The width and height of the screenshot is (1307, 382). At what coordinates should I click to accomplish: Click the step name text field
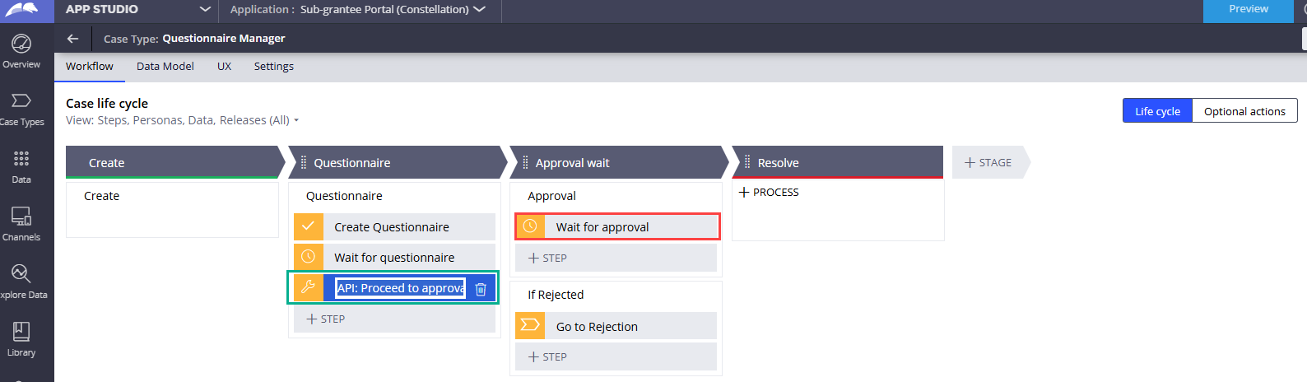pyautogui.click(x=400, y=288)
